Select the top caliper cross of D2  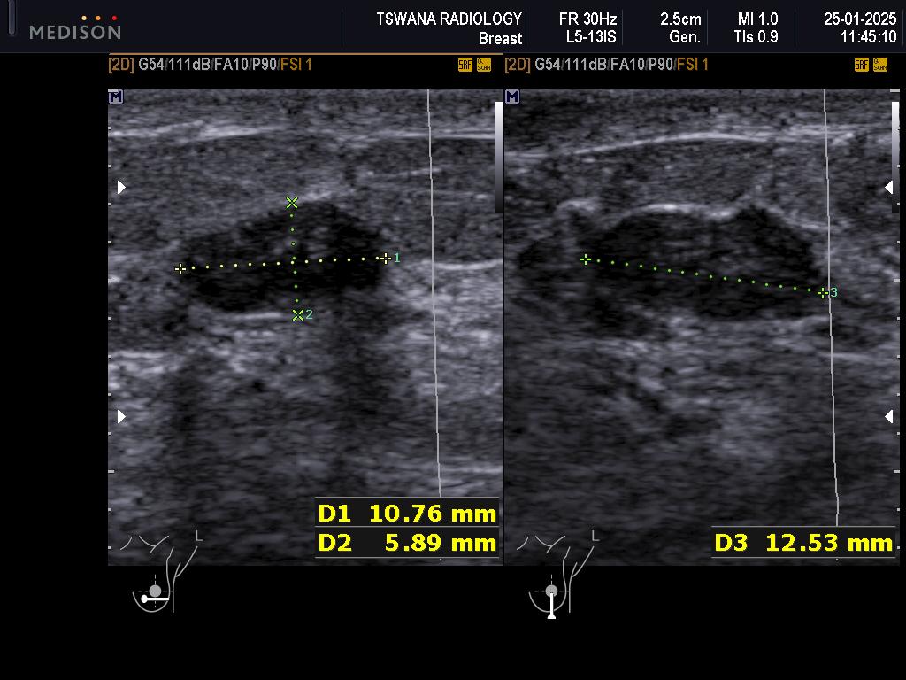tap(292, 203)
